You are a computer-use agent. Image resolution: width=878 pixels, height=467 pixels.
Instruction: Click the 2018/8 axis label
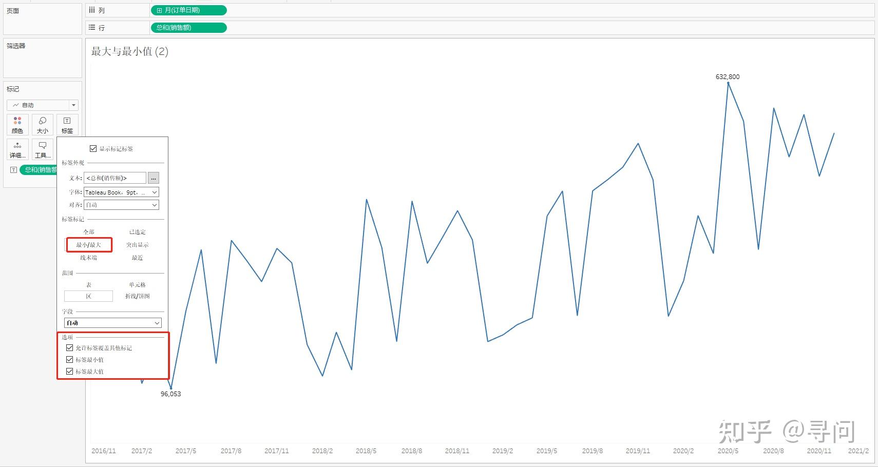[x=412, y=451]
